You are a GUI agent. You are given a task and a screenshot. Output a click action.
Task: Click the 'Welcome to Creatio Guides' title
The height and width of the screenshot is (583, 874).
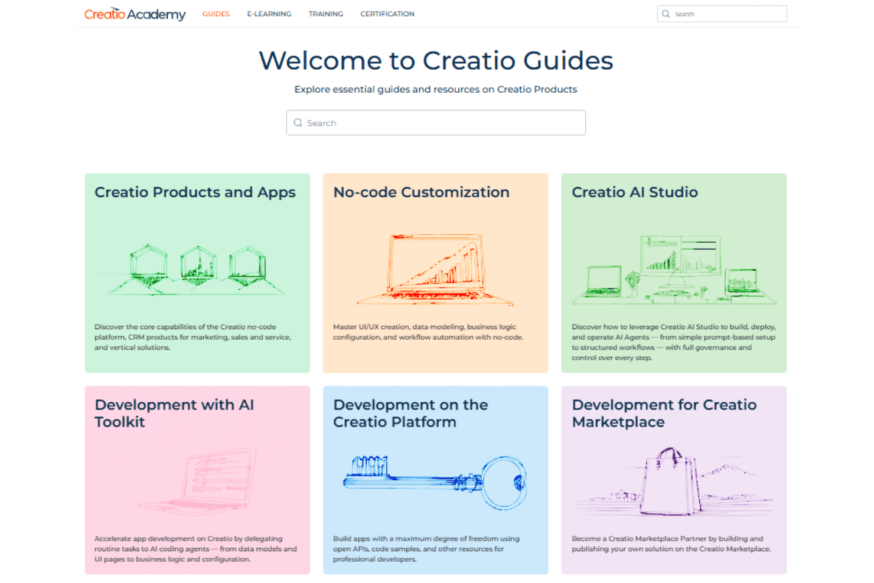[x=436, y=60]
